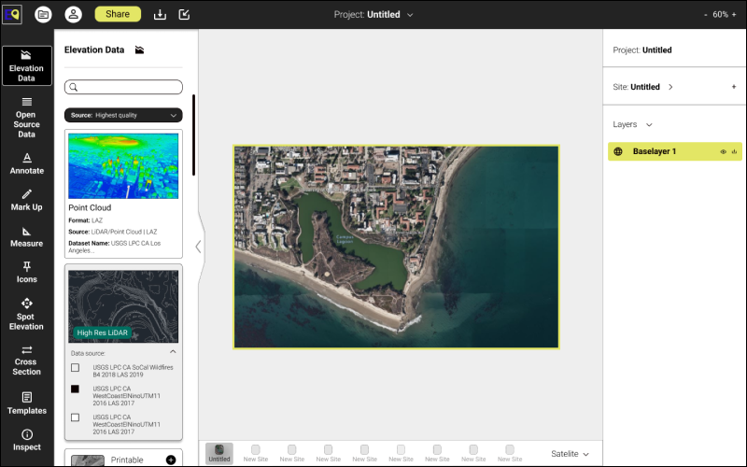Viewport: 747px width, 467px height.
Task: Click the Elevation Data panel header icon
Action: coord(139,50)
